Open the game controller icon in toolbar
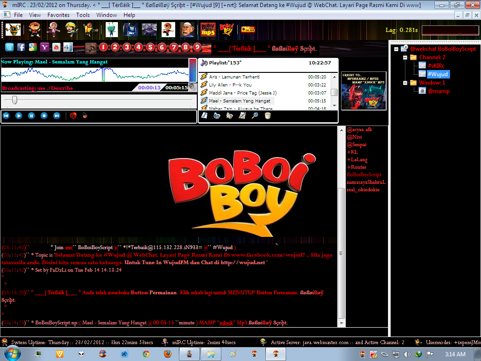The image size is (481, 361). (248, 30)
